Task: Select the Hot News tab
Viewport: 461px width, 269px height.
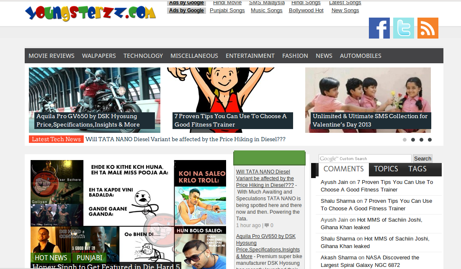Action: 51,258
